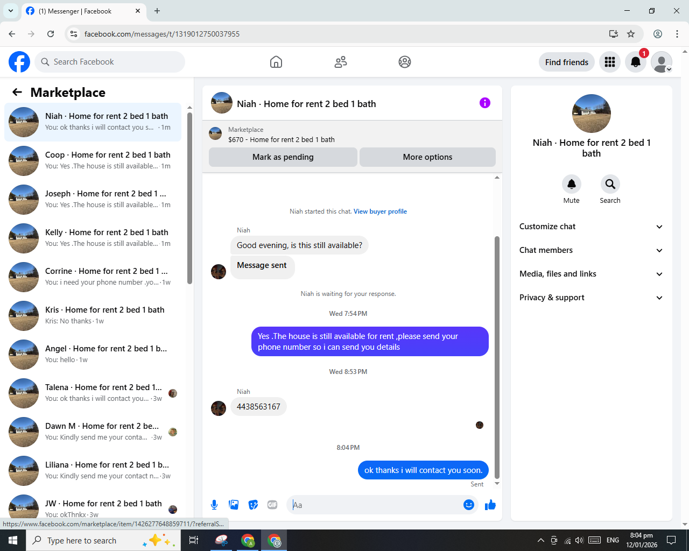The image size is (689, 551).
Task: Open Joseph conversation in list
Action: [x=93, y=200]
